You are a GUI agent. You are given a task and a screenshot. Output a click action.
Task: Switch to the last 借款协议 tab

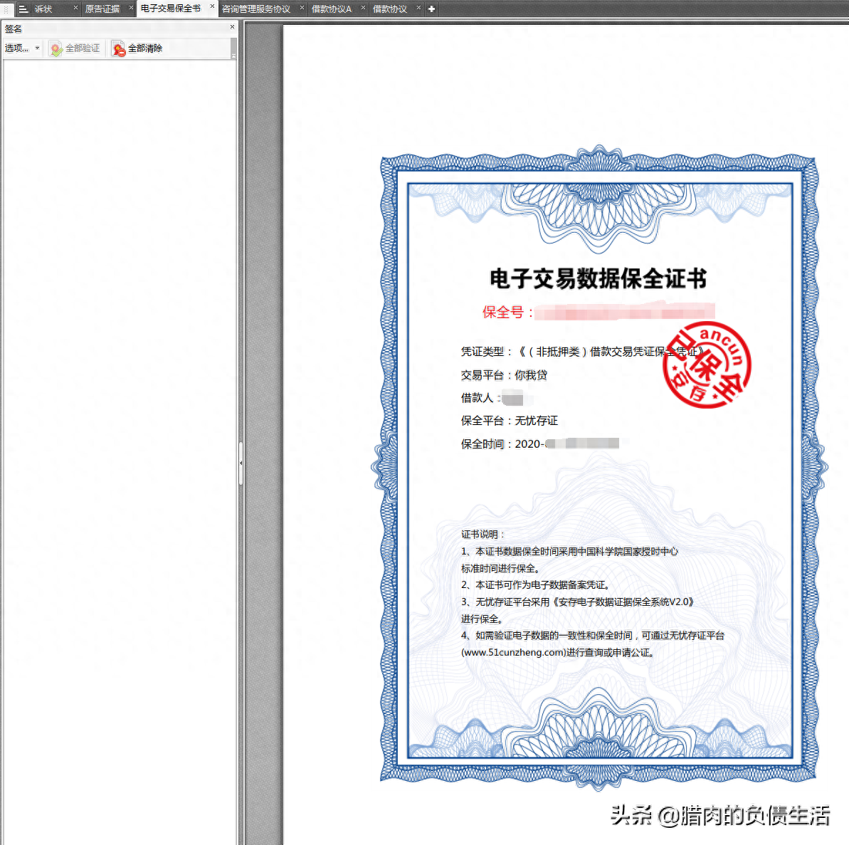coord(390,9)
